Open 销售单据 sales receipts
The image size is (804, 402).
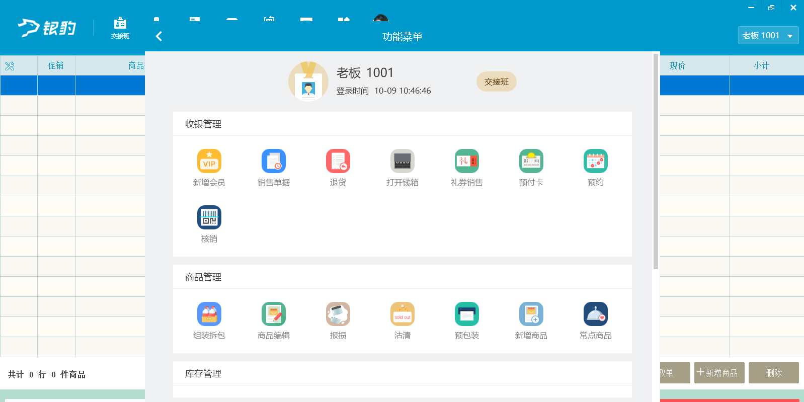pyautogui.click(x=274, y=161)
